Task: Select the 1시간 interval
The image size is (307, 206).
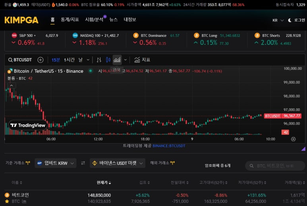Action: point(69,60)
